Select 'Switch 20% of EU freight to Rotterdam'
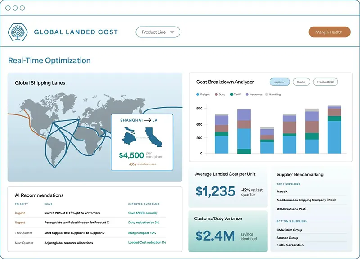The width and height of the screenshot is (360, 259). click(72, 213)
